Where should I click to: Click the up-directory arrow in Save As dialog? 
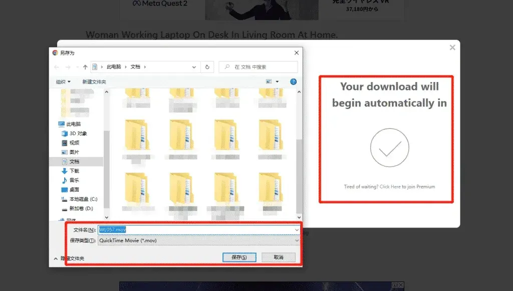point(85,67)
